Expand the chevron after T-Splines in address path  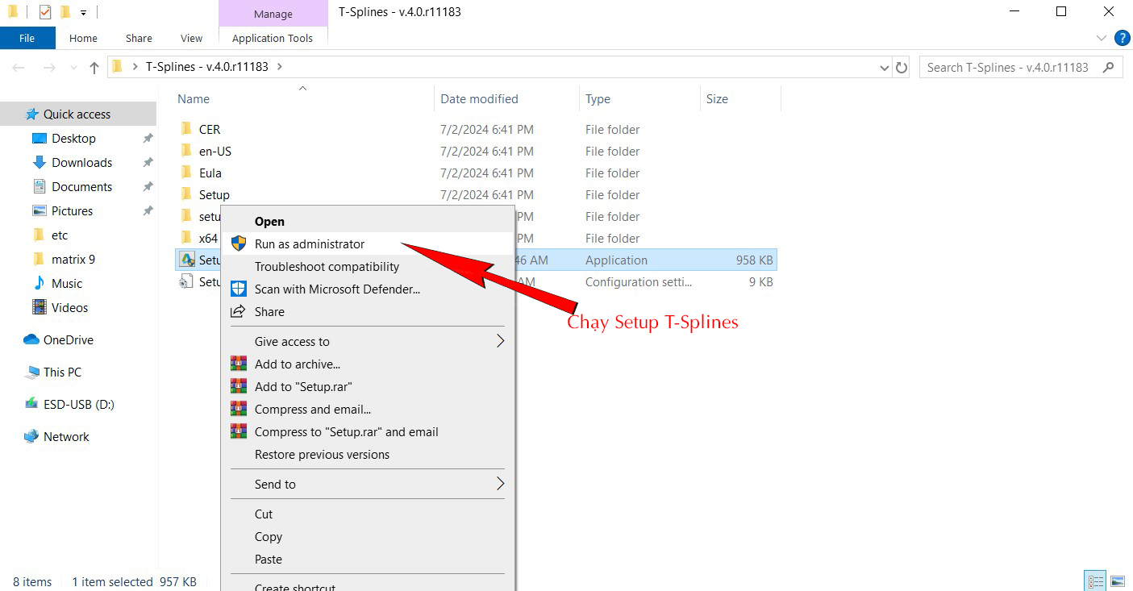pos(279,67)
